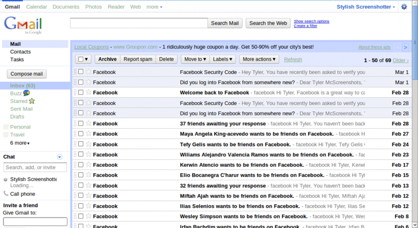Screen dimensions: 418x228
Task: Select the Tefy Gelis email checkbox
Action: tap(81, 144)
